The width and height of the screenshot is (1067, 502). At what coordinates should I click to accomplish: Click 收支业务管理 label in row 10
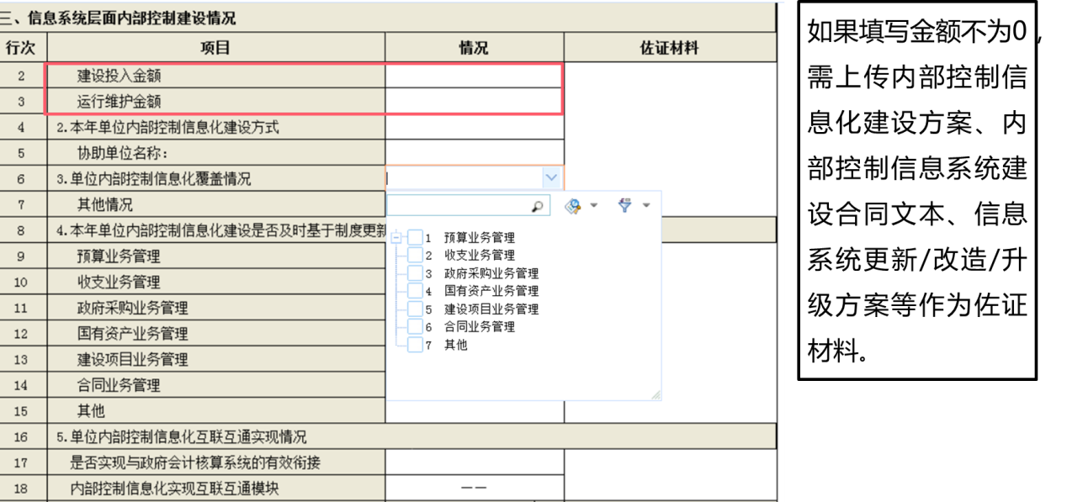(119, 282)
